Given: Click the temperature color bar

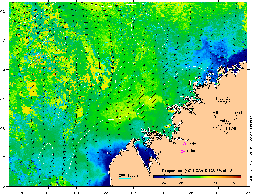Looking at the screenshot, I should [x=197, y=177].
